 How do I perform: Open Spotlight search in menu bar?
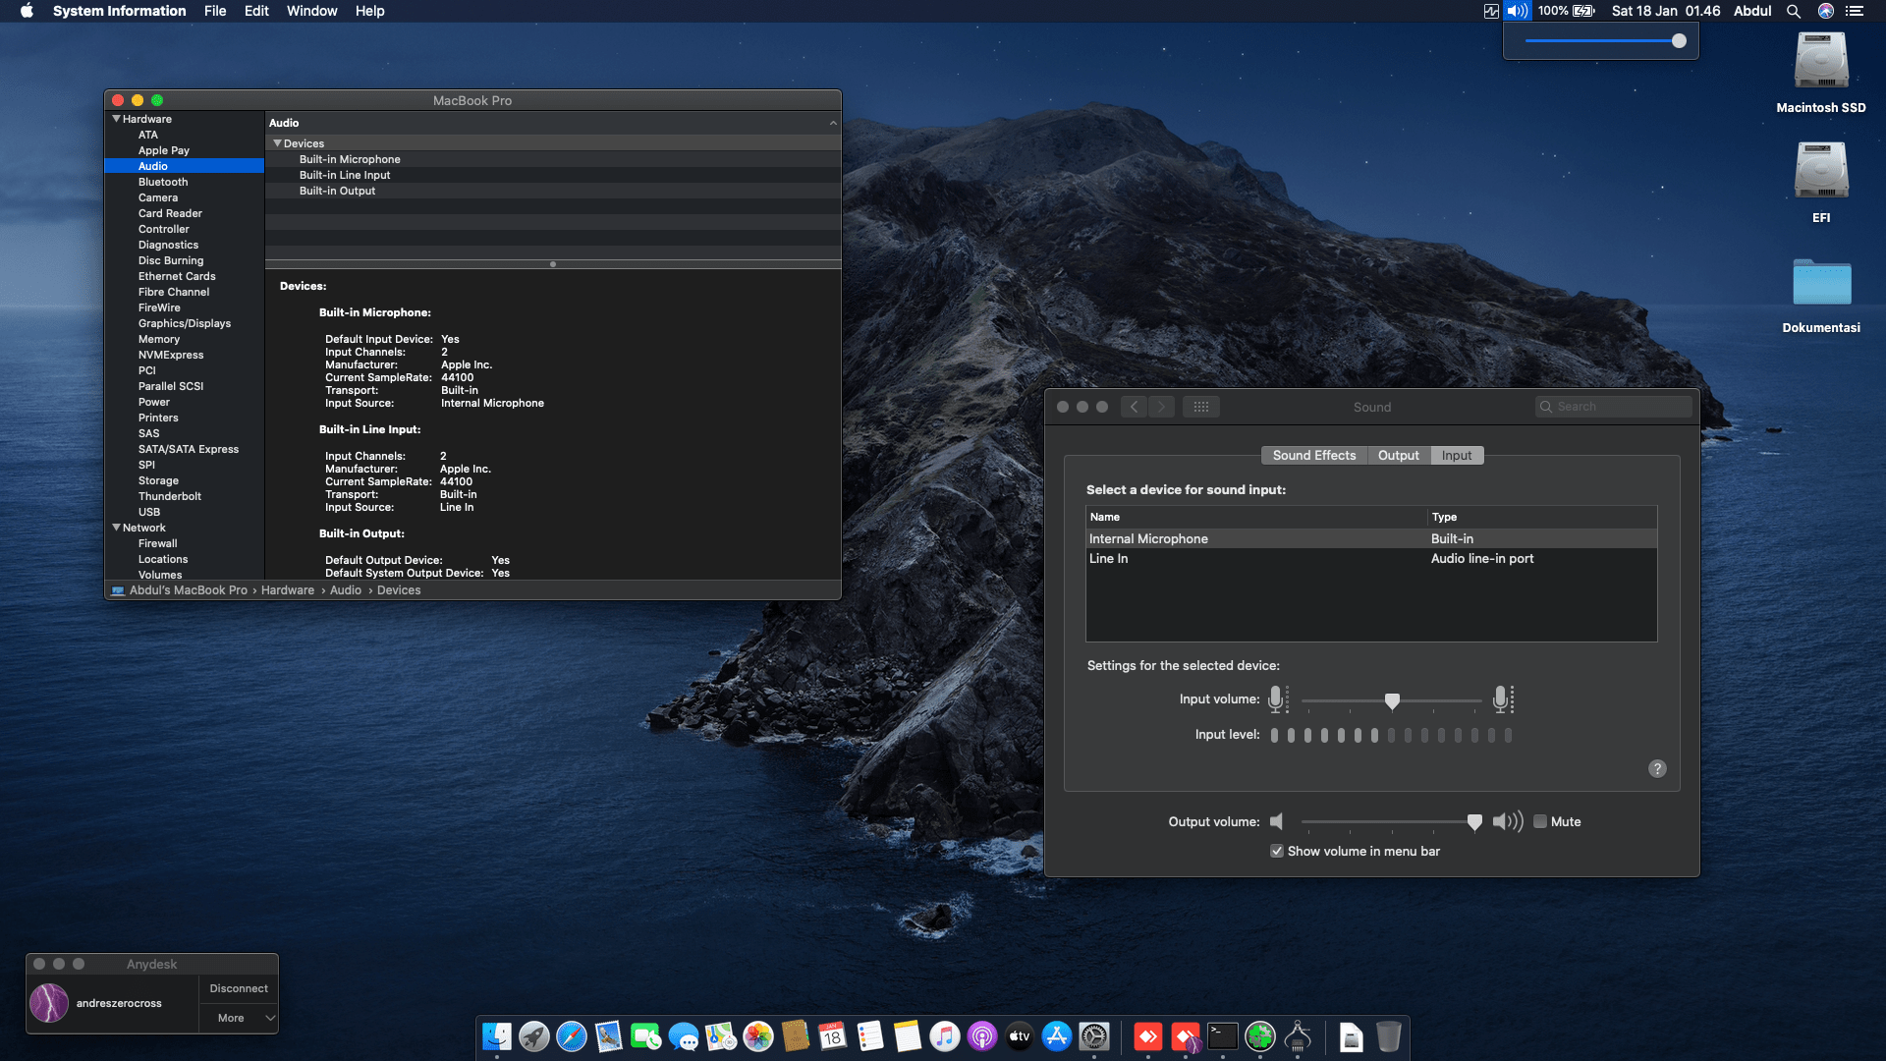click(1794, 11)
